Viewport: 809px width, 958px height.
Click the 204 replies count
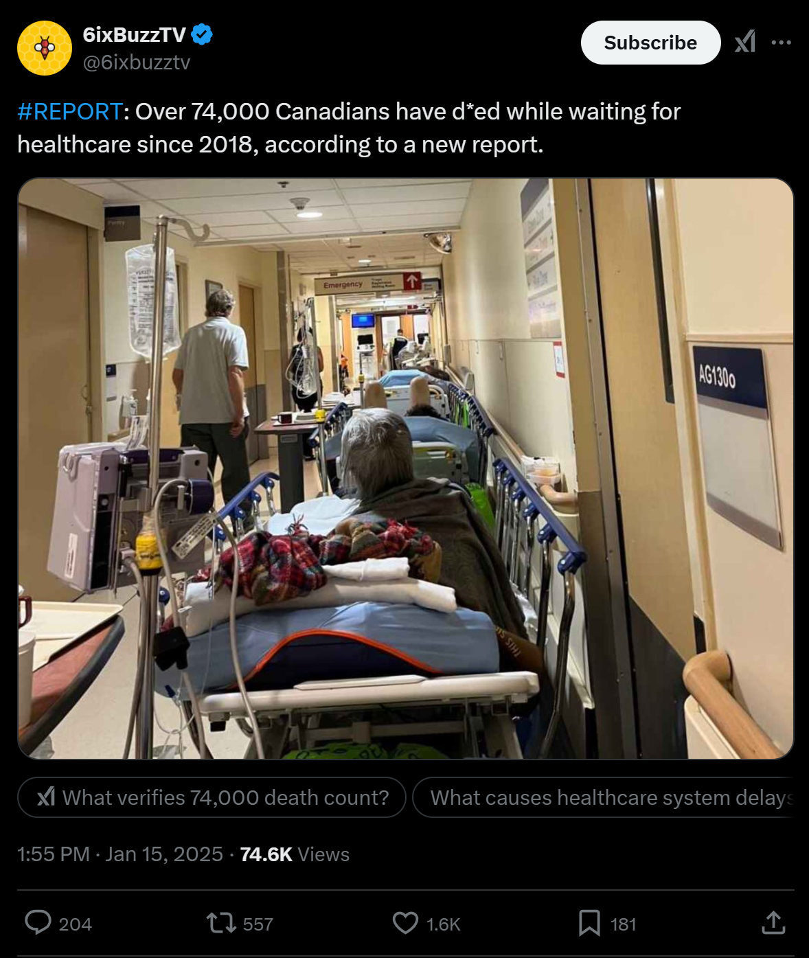(75, 924)
